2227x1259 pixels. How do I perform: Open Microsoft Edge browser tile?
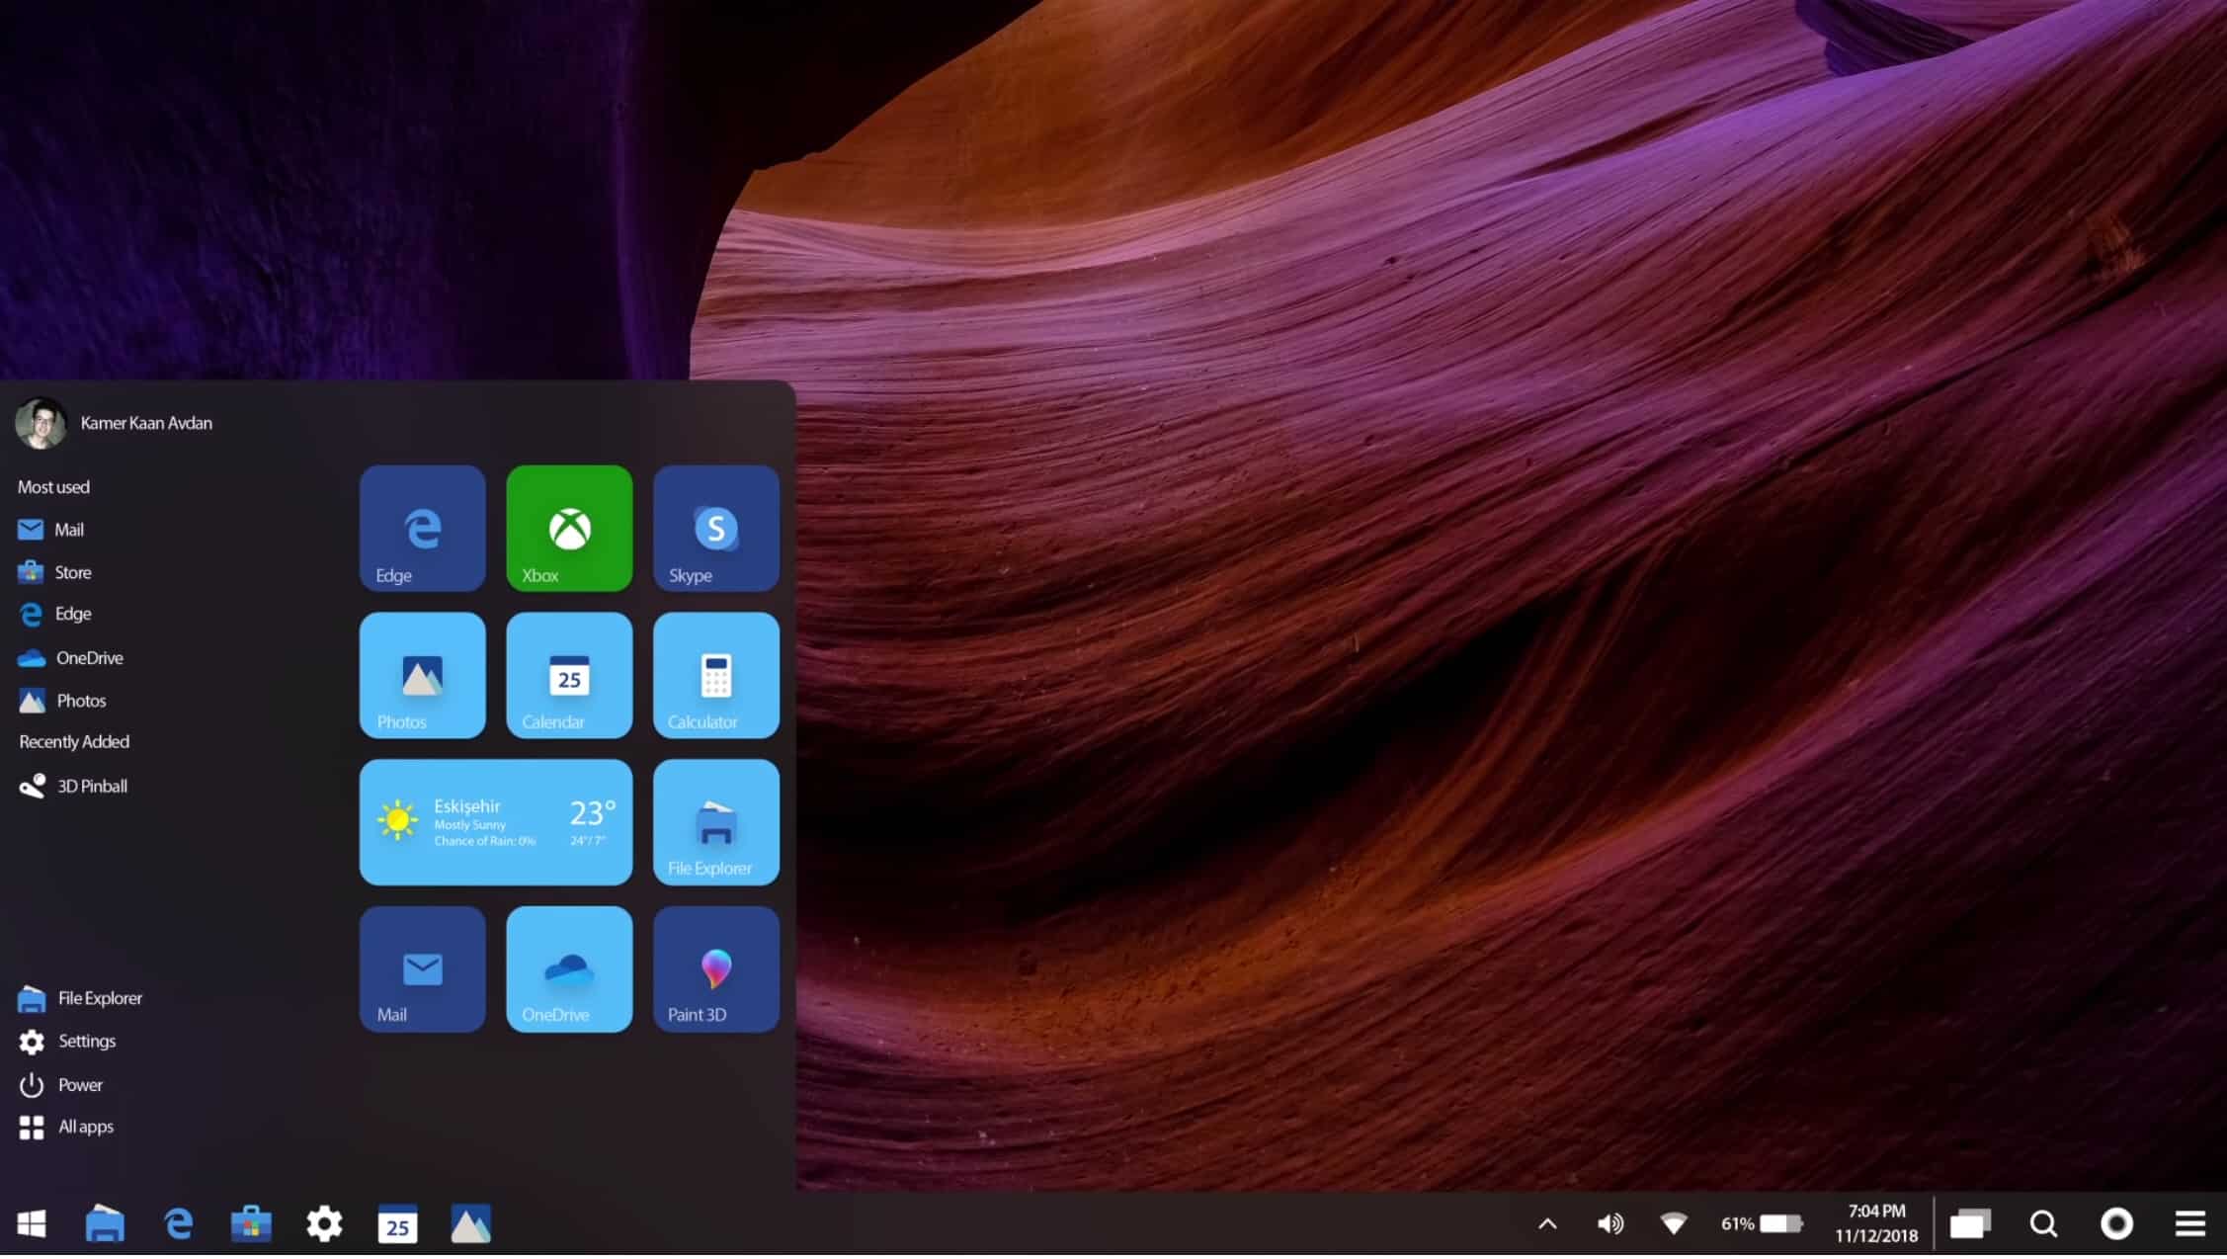(422, 528)
